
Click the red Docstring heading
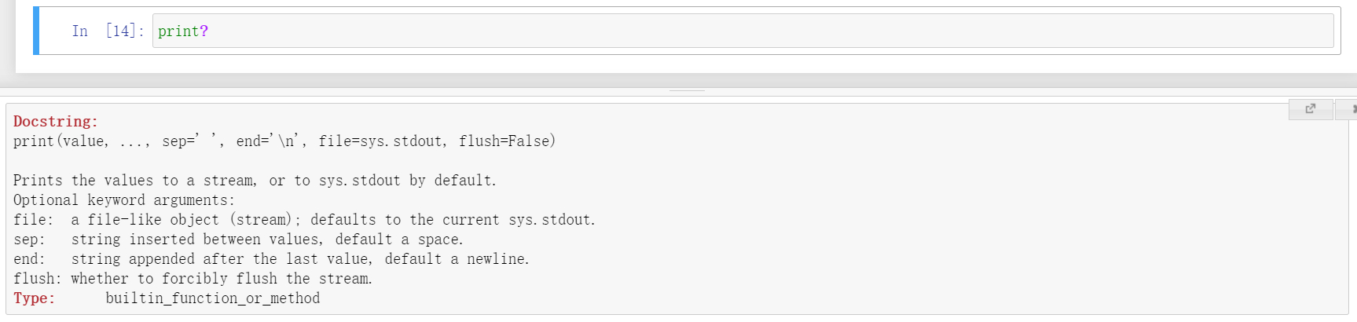point(56,122)
